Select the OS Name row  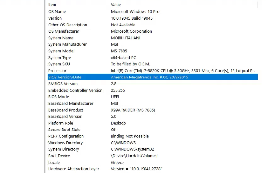pos(153,12)
